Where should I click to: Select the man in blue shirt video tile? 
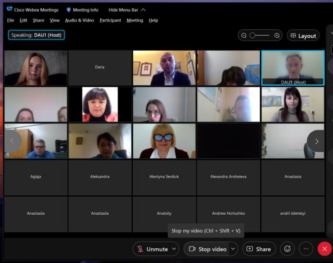36,141
